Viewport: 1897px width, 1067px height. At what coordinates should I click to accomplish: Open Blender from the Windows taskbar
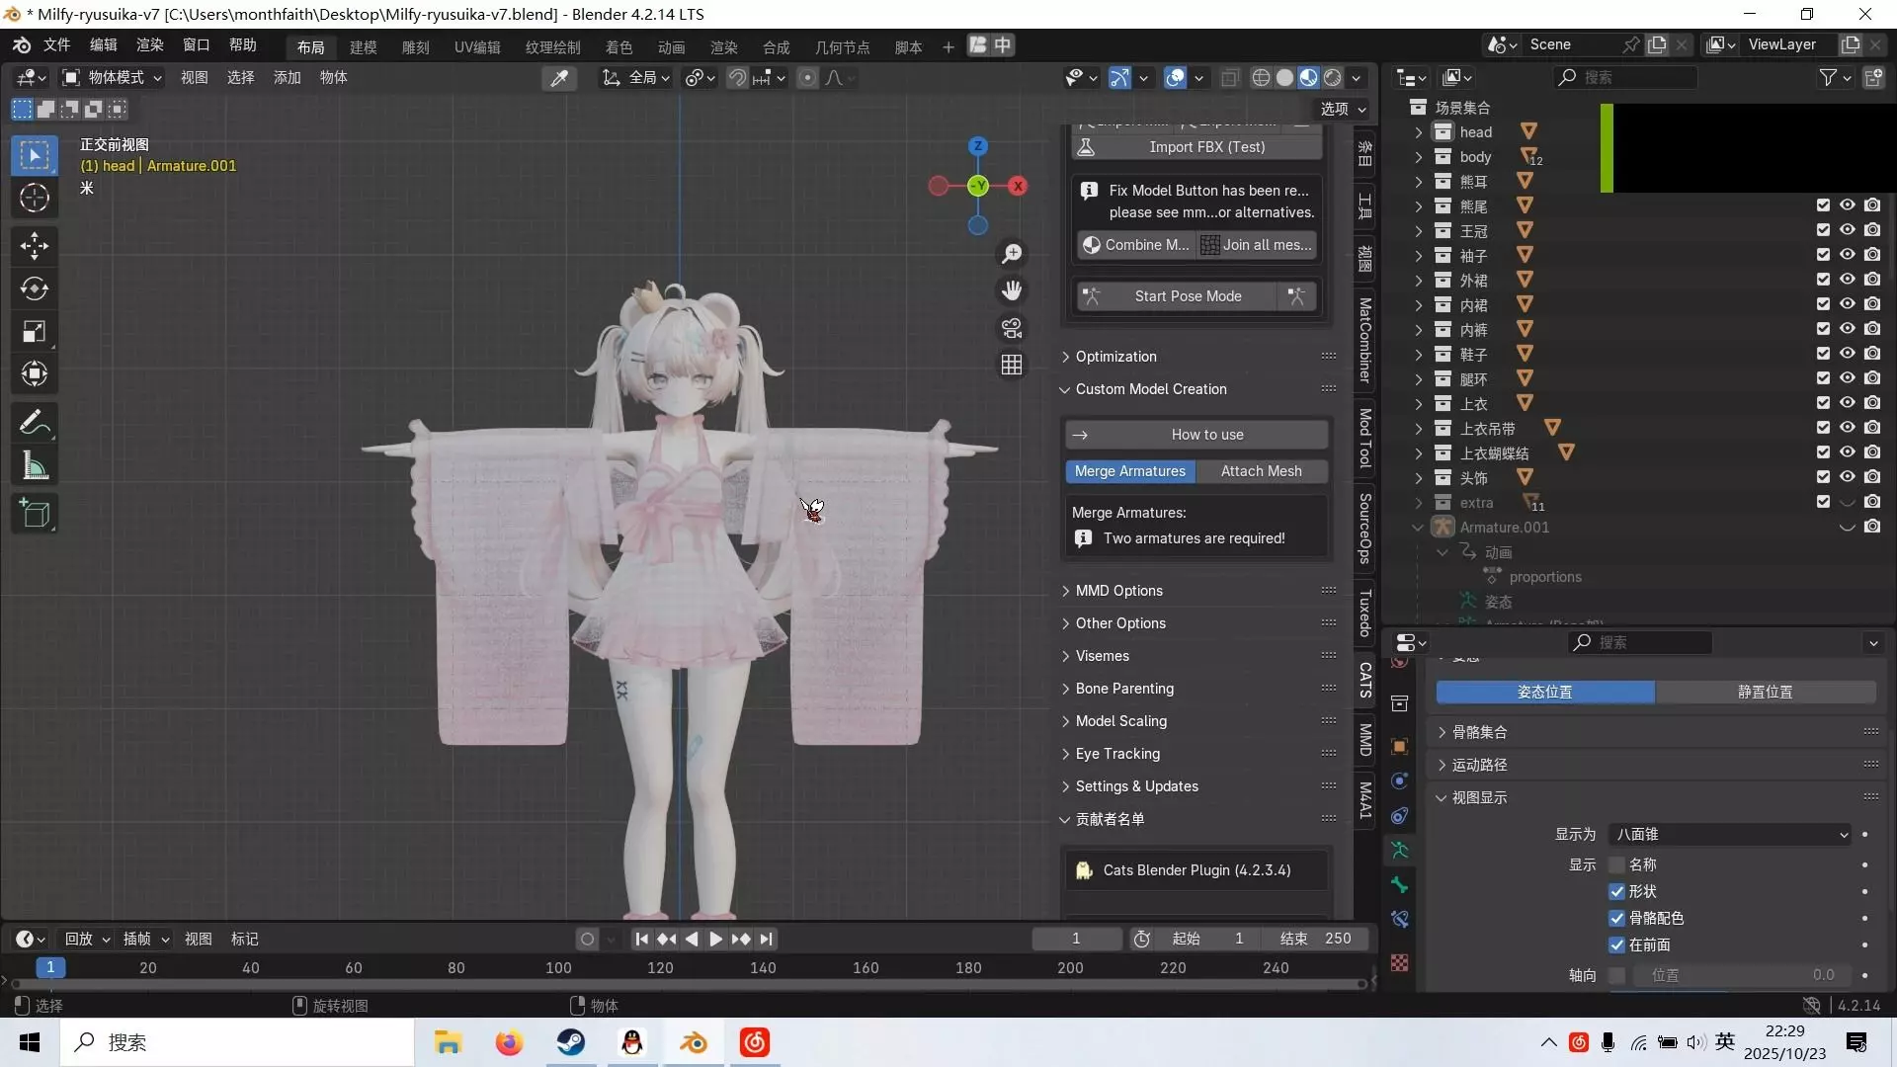pos(694,1042)
